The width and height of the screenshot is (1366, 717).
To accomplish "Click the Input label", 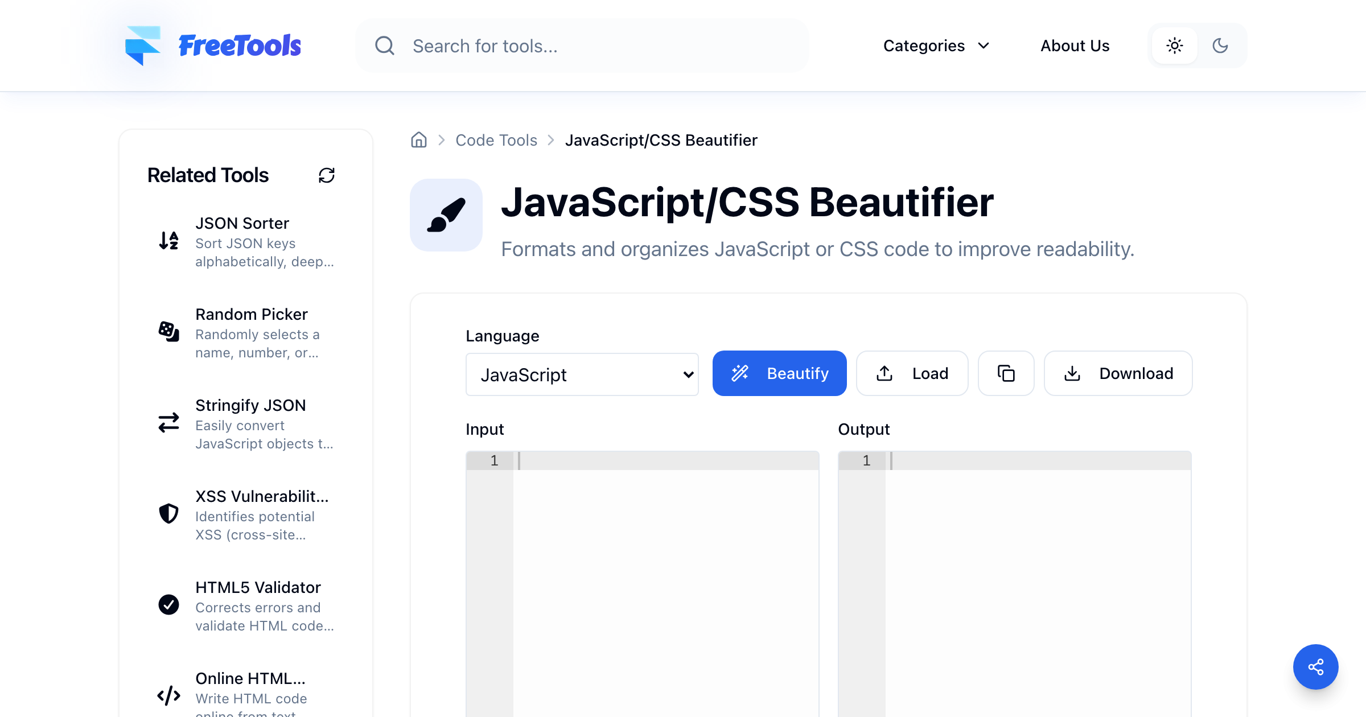I will click(485, 429).
